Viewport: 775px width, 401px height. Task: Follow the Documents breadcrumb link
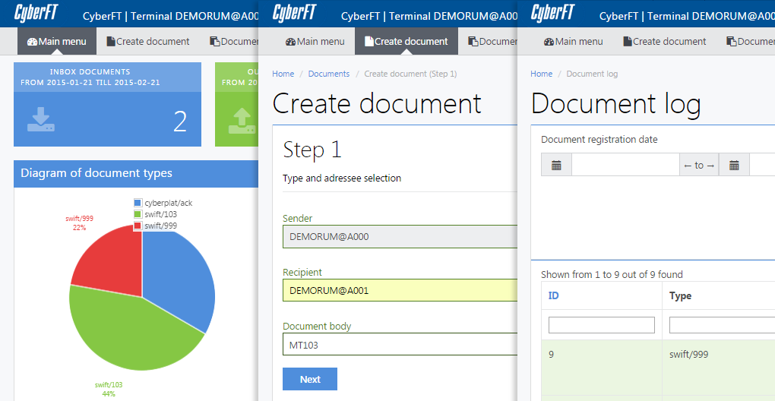(329, 74)
